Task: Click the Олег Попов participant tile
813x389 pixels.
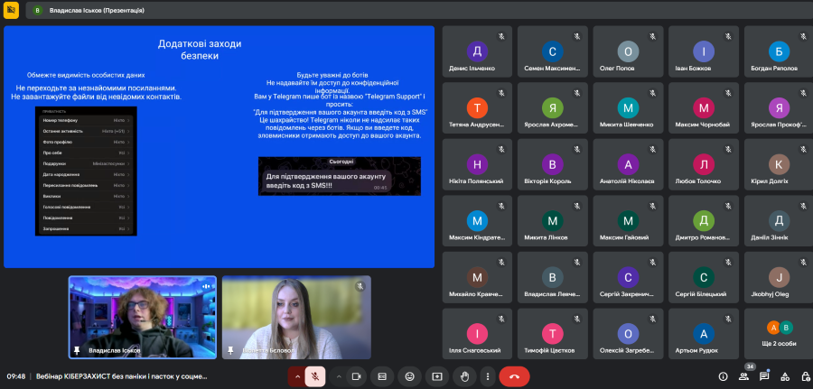Action: (628, 51)
